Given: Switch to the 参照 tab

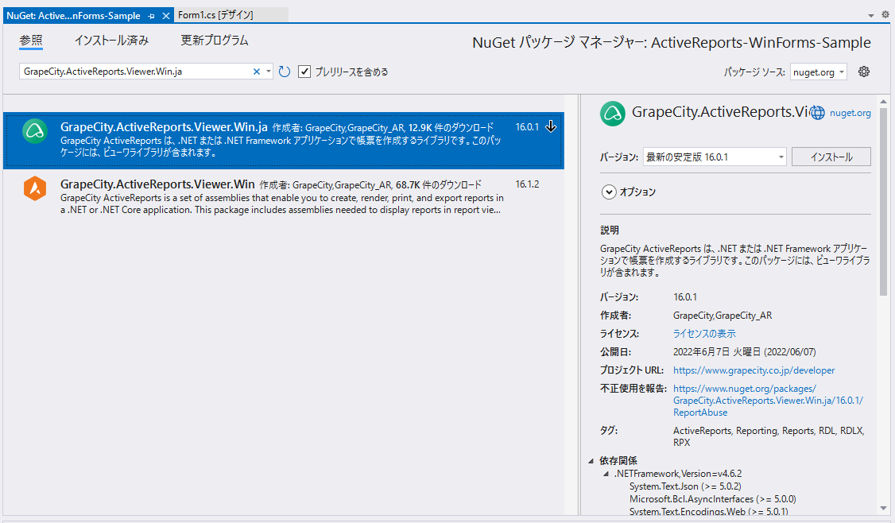Looking at the screenshot, I should (31, 41).
